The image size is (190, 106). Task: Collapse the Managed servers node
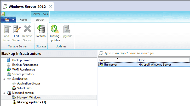(x=4, y=93)
